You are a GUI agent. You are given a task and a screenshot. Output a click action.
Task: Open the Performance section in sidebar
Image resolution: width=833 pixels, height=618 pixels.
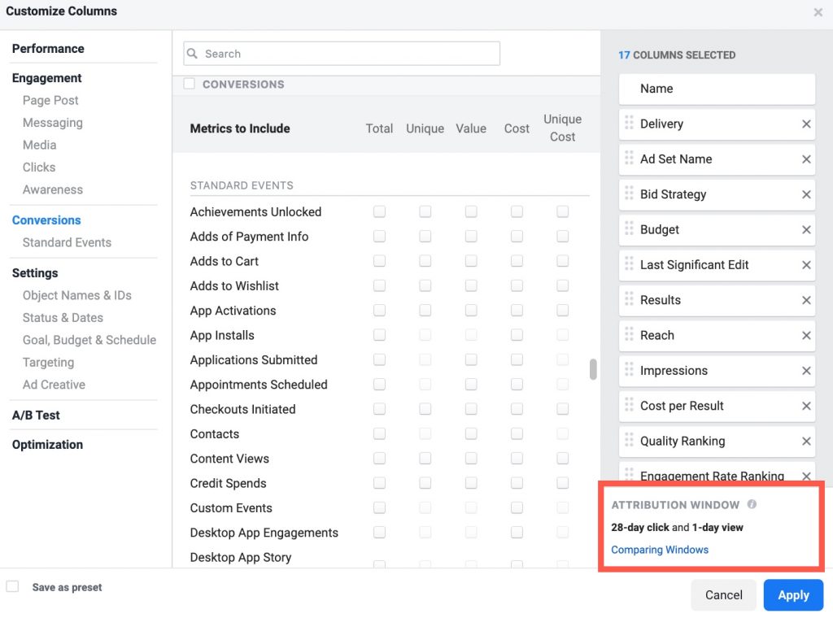pos(48,49)
